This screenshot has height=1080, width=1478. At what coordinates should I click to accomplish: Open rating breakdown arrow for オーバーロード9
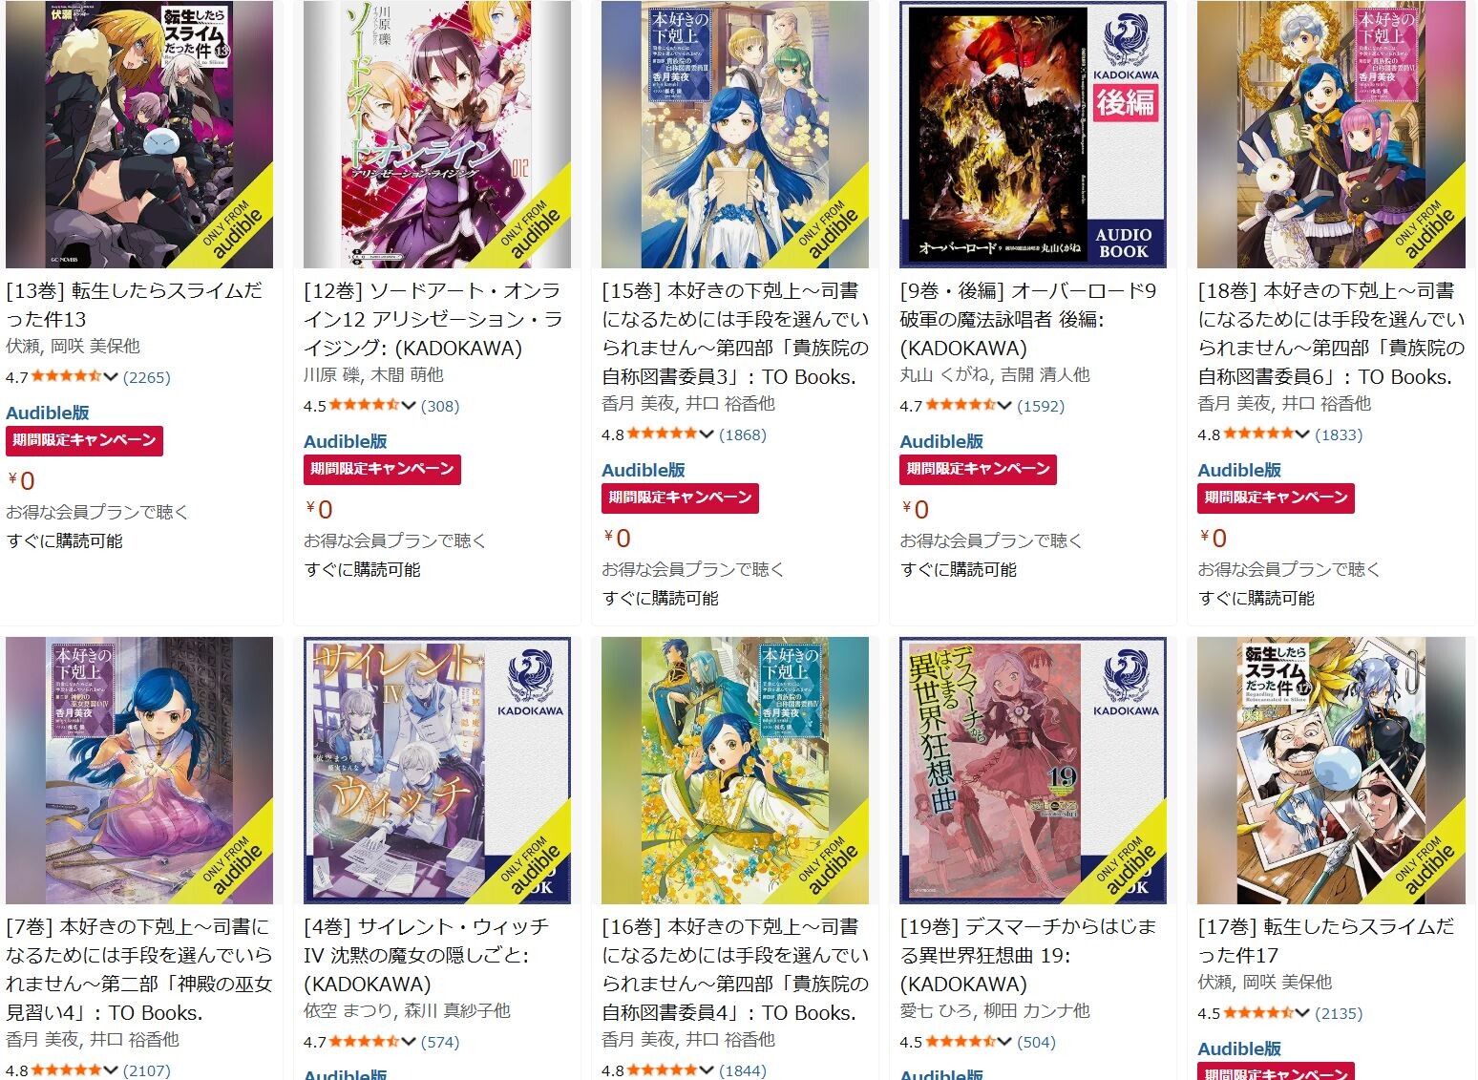[1004, 406]
